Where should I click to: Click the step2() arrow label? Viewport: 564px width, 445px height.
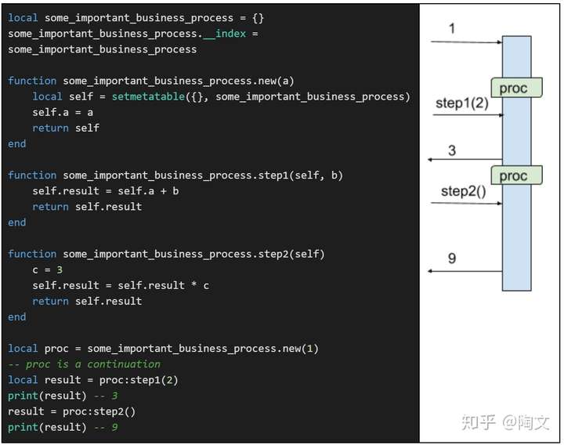[463, 191]
